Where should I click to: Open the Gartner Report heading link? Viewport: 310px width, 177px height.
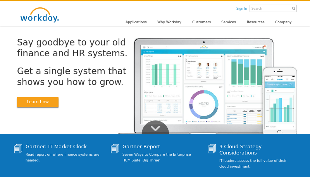[x=141, y=146]
